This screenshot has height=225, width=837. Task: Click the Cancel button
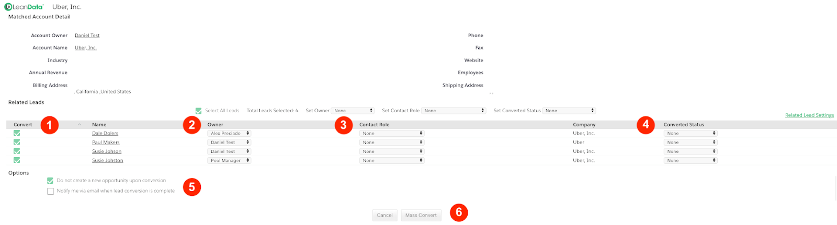(x=384, y=215)
